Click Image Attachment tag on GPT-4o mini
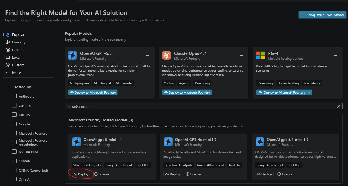The image size is (348, 186). [x=211, y=165]
